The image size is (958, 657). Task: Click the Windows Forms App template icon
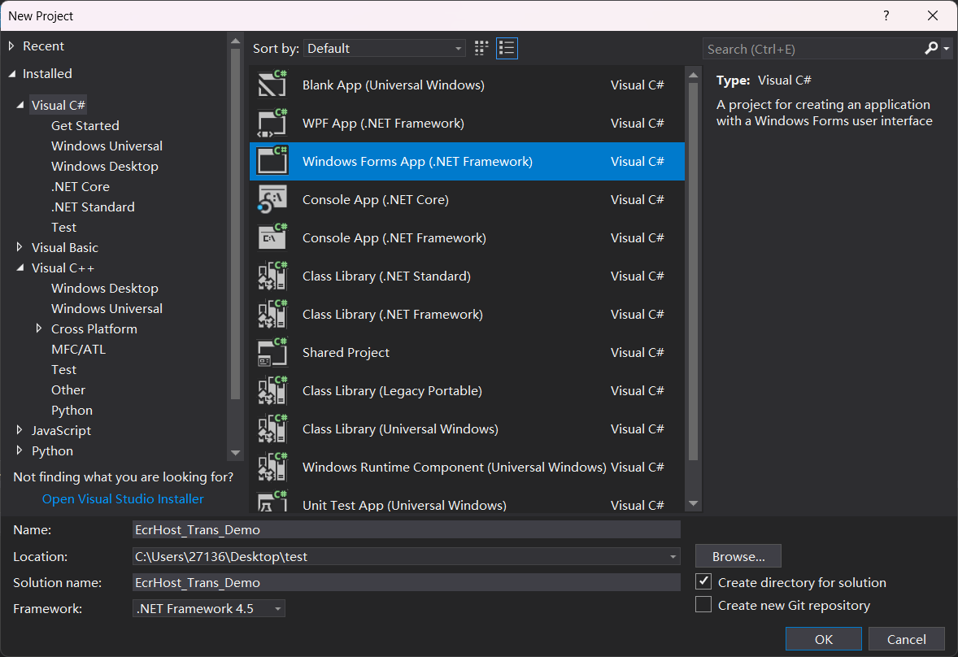coord(272,161)
